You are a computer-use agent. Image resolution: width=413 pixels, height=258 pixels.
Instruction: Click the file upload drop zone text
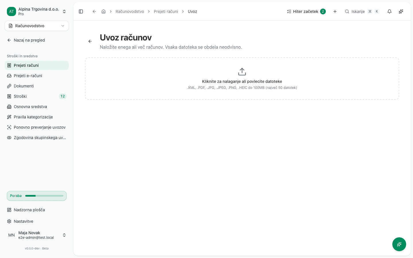[242, 81]
